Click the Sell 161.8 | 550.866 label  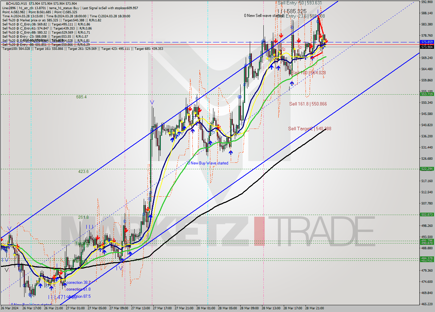[x=308, y=104]
